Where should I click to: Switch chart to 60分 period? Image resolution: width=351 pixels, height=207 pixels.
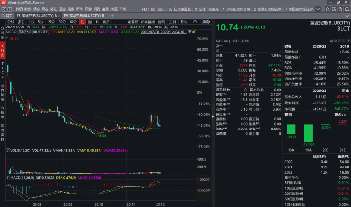tap(73, 22)
